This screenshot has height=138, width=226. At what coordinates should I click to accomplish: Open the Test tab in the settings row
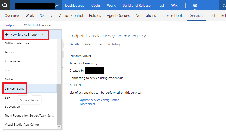point(212,15)
